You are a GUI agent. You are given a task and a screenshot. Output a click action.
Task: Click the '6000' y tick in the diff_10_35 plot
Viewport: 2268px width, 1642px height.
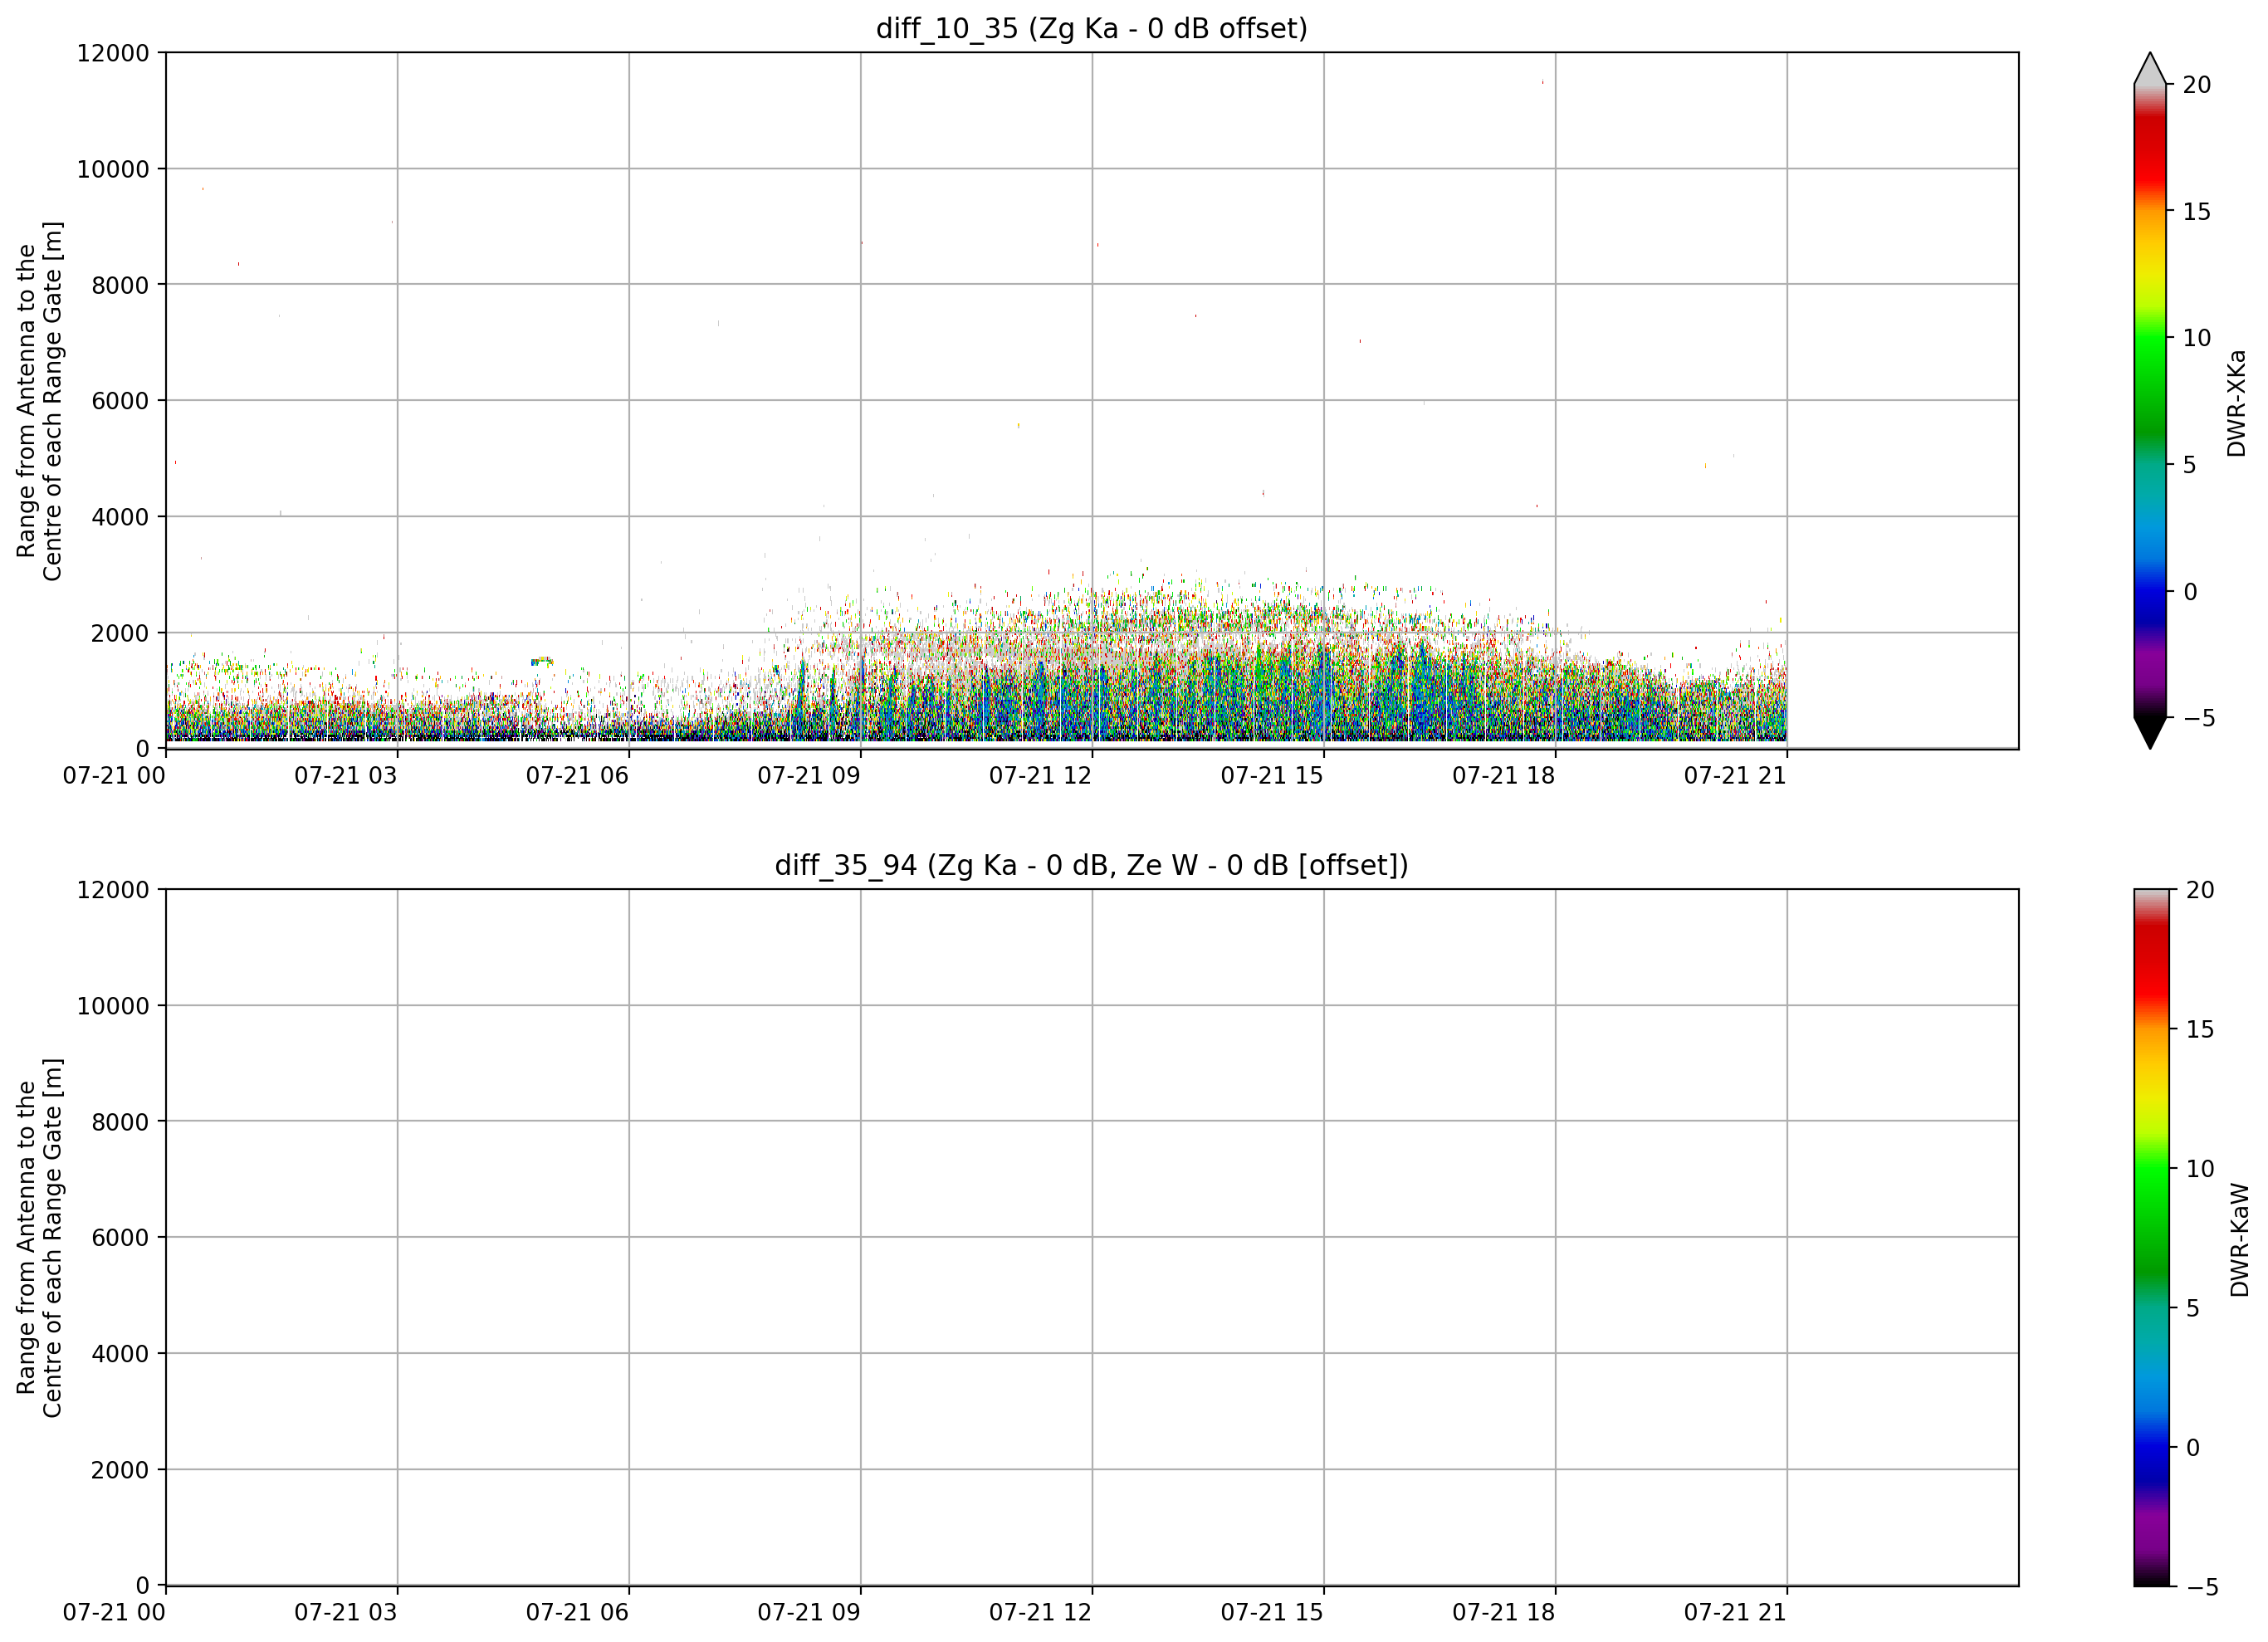tap(120, 401)
